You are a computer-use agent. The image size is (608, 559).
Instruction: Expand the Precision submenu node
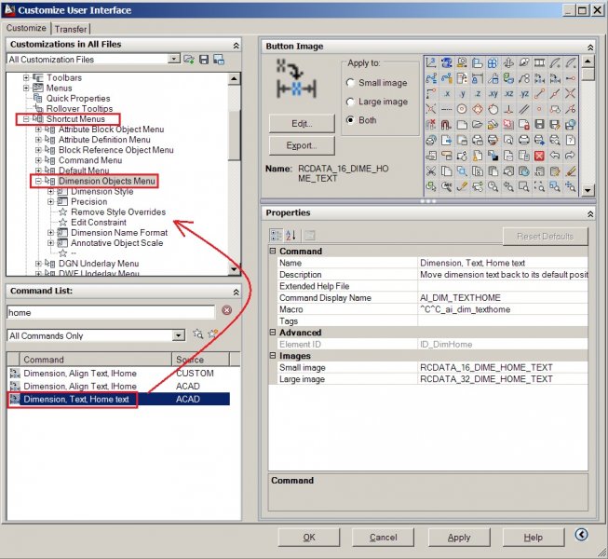[x=51, y=202]
